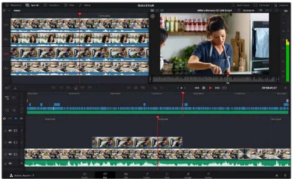Screen dimensions: 292x179
Task: Mute video track 2
Action: click(x=10, y=142)
